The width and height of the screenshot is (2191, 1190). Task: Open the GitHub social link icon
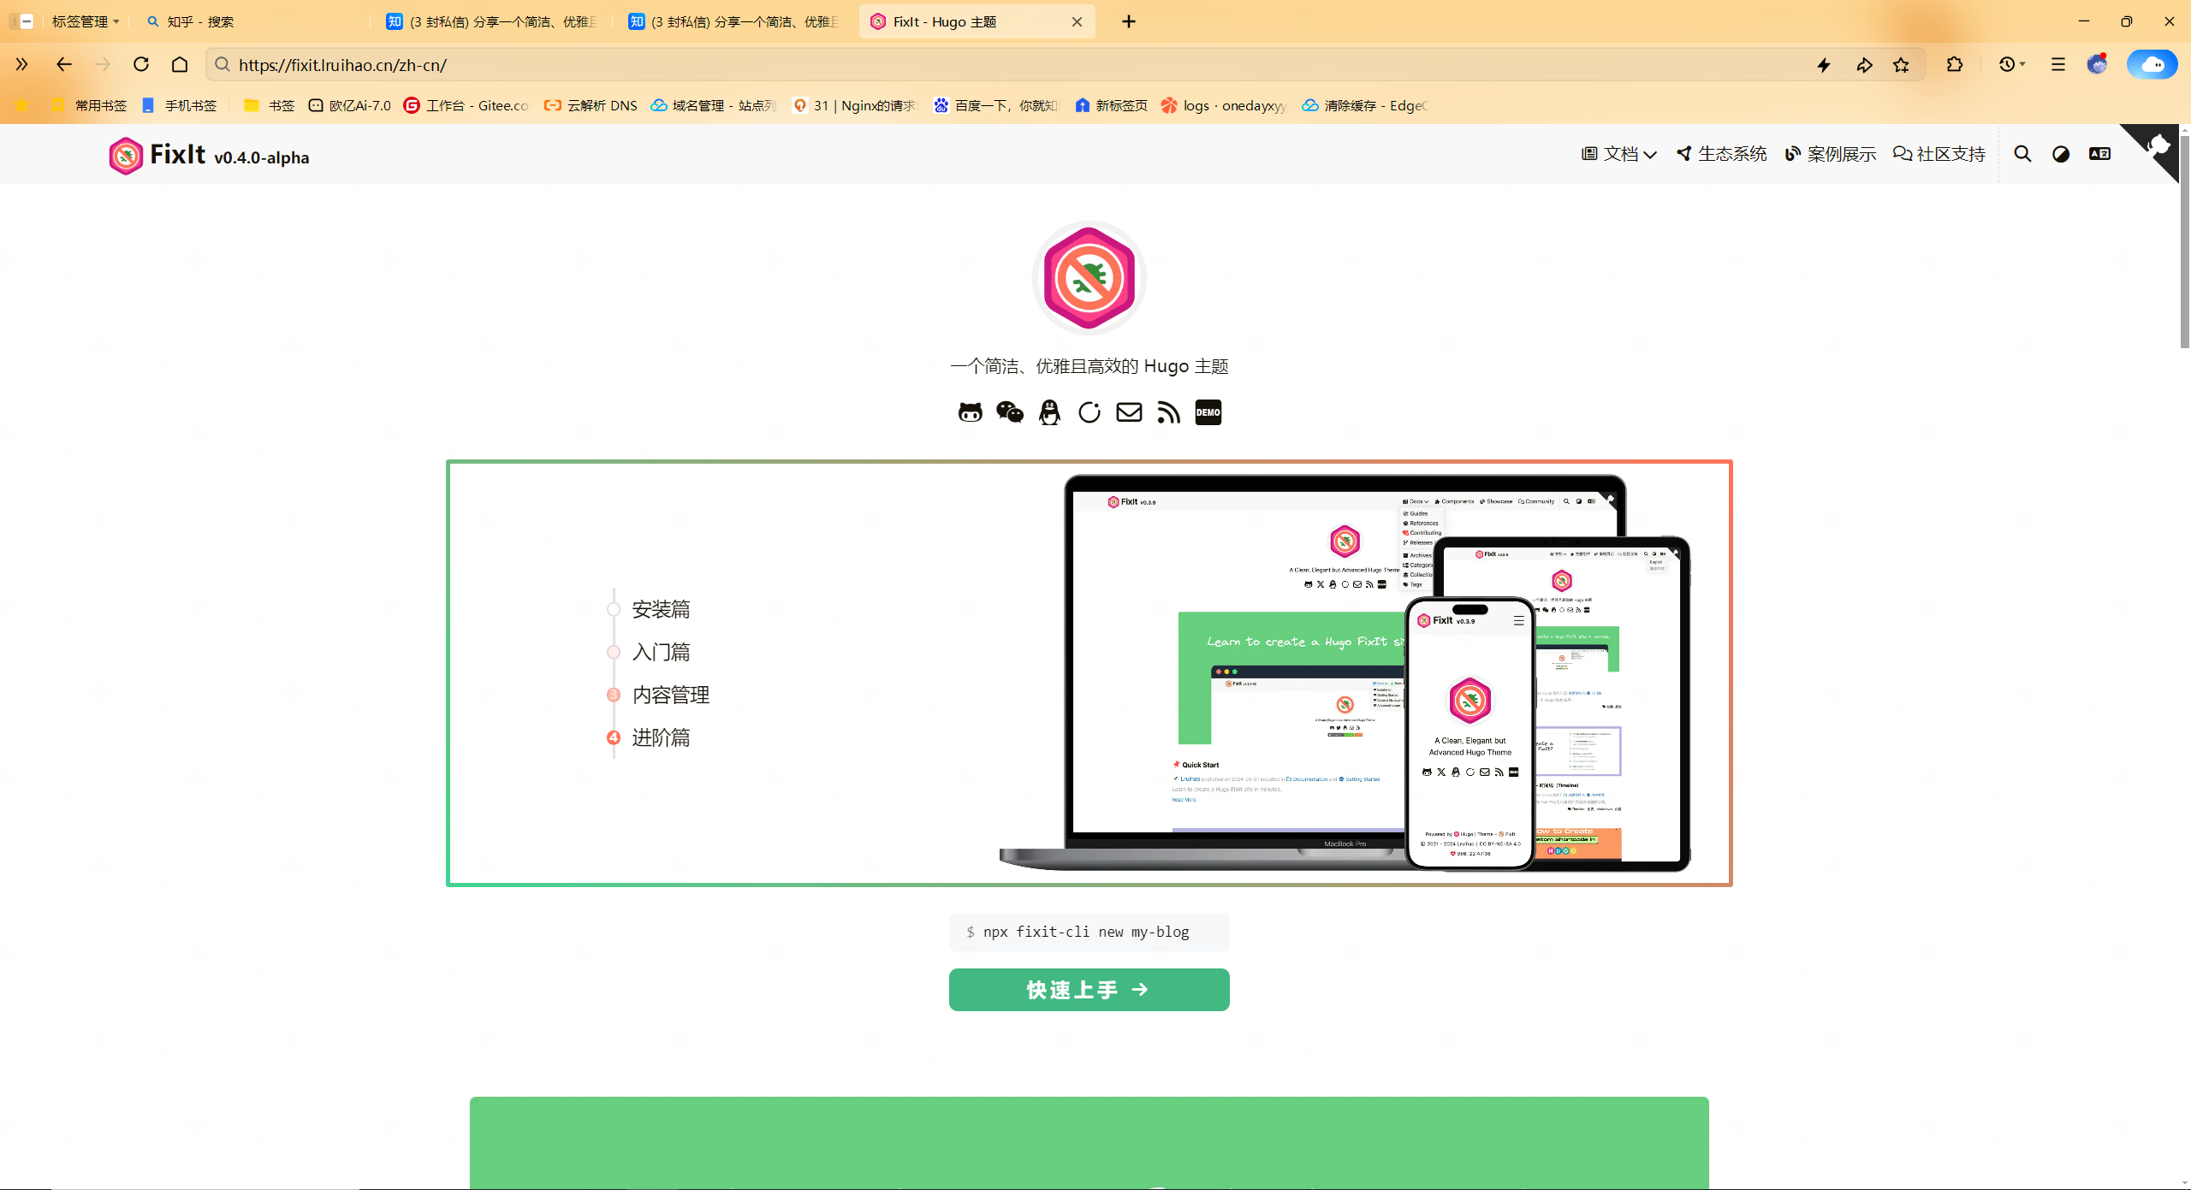970,412
